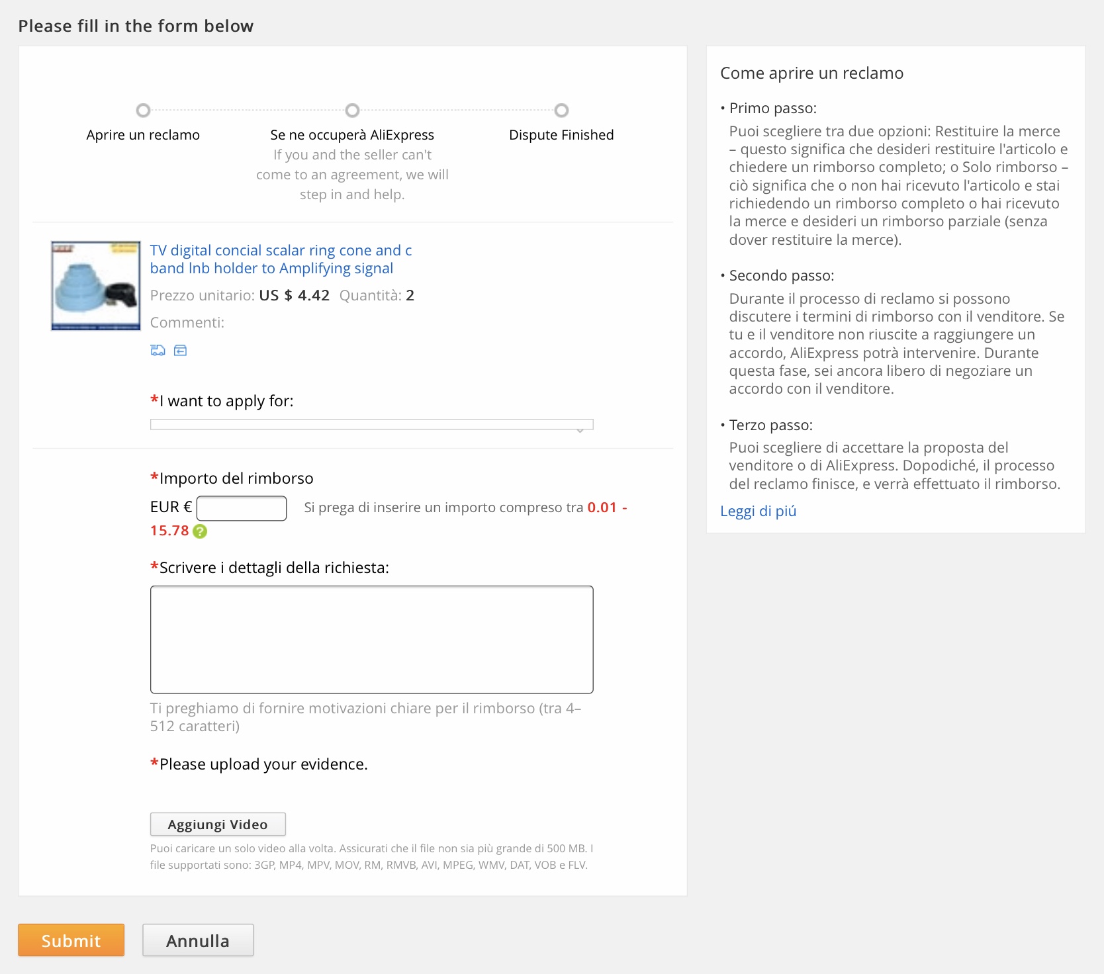Select the 'Dispute Finished' step label
Screen dimensions: 1104x974
[561, 135]
